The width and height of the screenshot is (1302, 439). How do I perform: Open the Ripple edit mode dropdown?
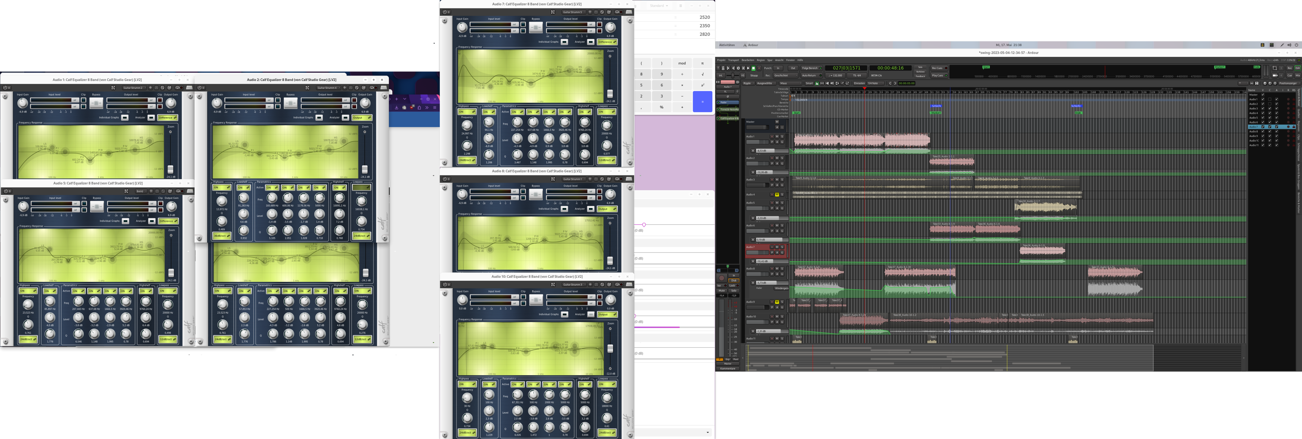pos(749,83)
